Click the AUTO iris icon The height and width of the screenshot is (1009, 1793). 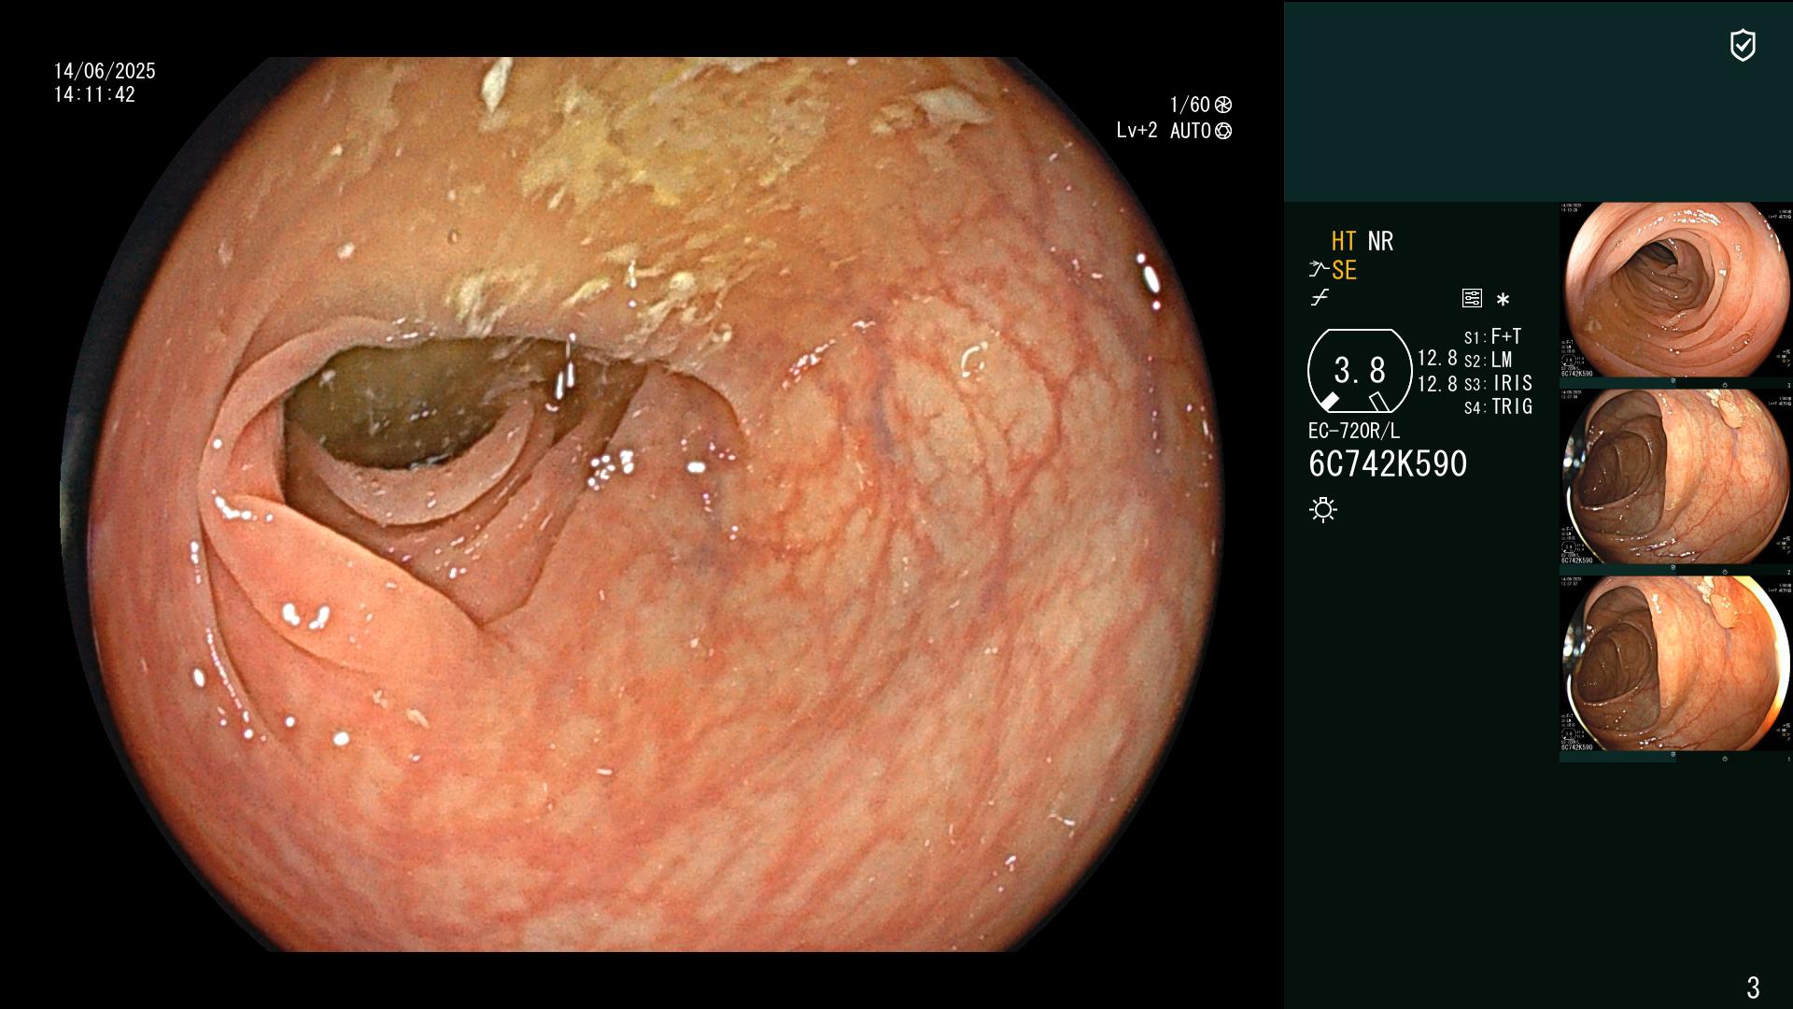1223,131
